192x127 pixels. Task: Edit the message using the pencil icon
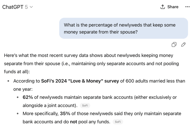click(183, 45)
